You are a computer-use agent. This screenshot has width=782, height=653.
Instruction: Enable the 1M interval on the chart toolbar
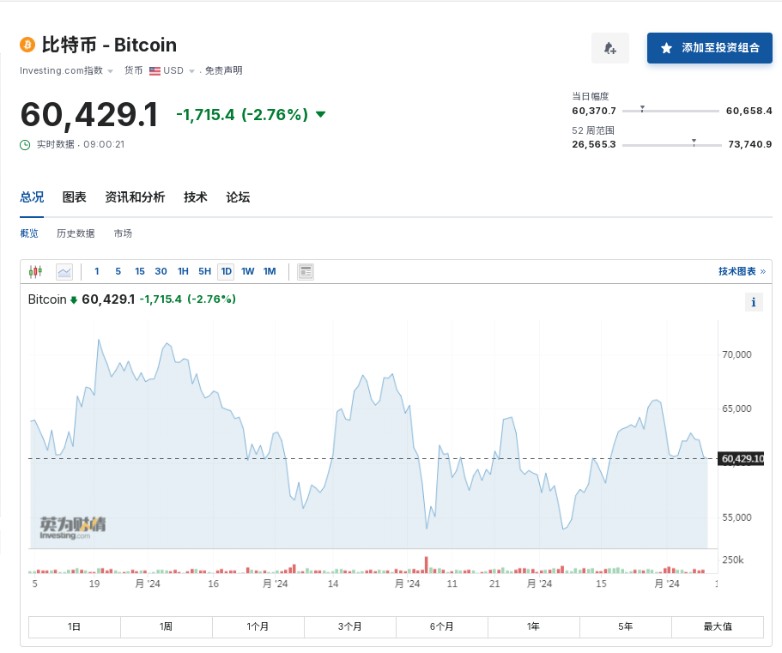[x=270, y=271]
